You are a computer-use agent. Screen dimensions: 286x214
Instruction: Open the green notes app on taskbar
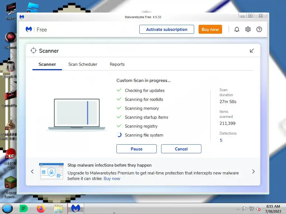click(23, 208)
